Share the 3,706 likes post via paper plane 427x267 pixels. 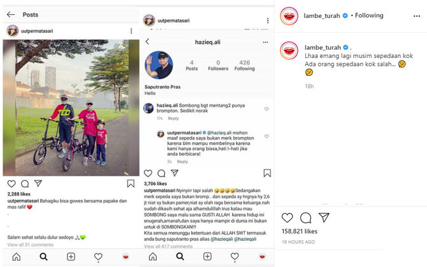174,173
